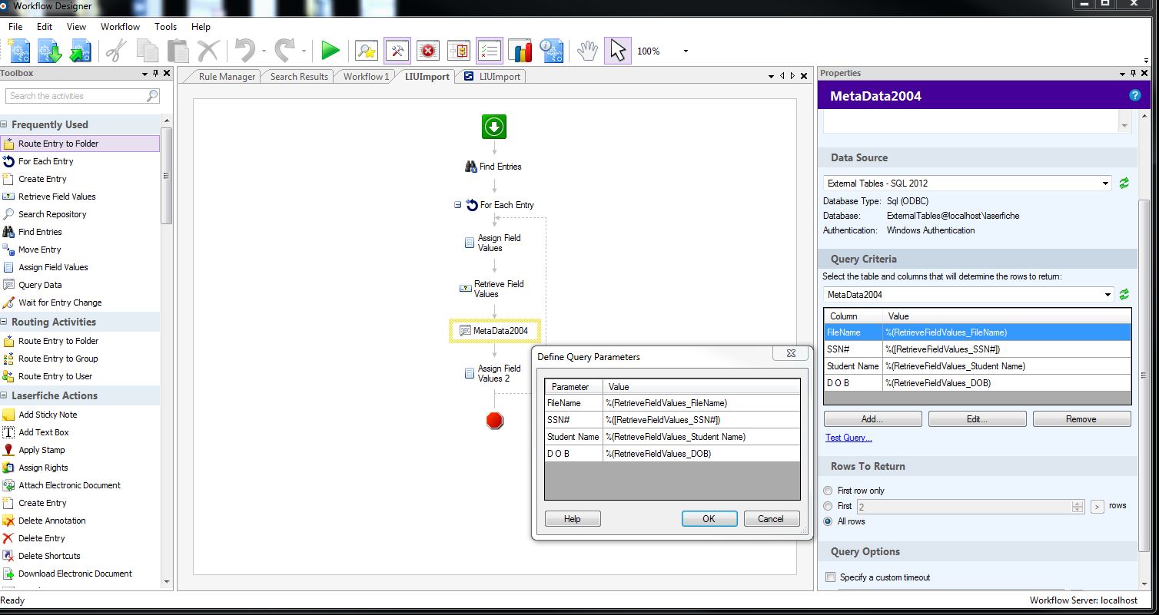Click the hammer and wrench toolbox icon
The height and width of the screenshot is (615, 1159).
point(397,51)
